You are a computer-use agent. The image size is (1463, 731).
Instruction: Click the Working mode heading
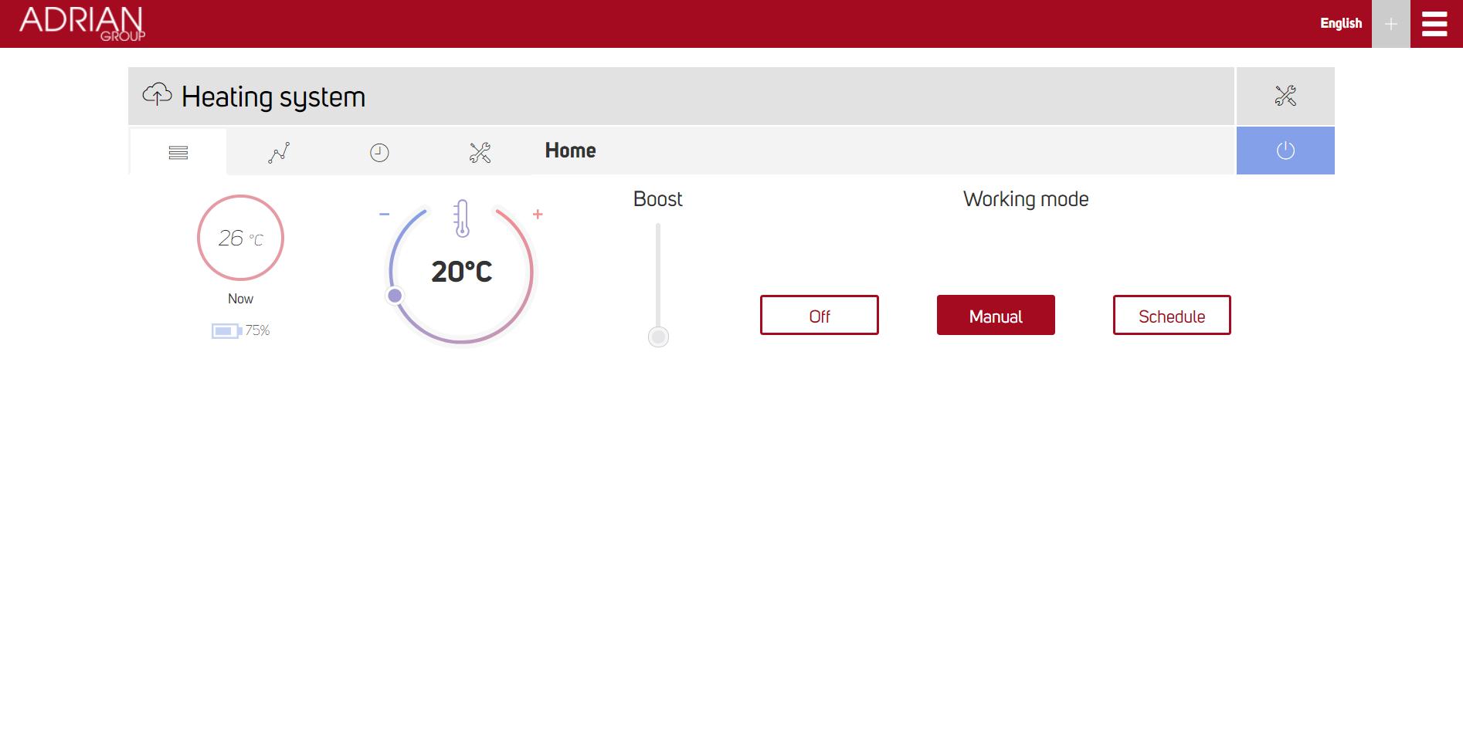[1026, 199]
